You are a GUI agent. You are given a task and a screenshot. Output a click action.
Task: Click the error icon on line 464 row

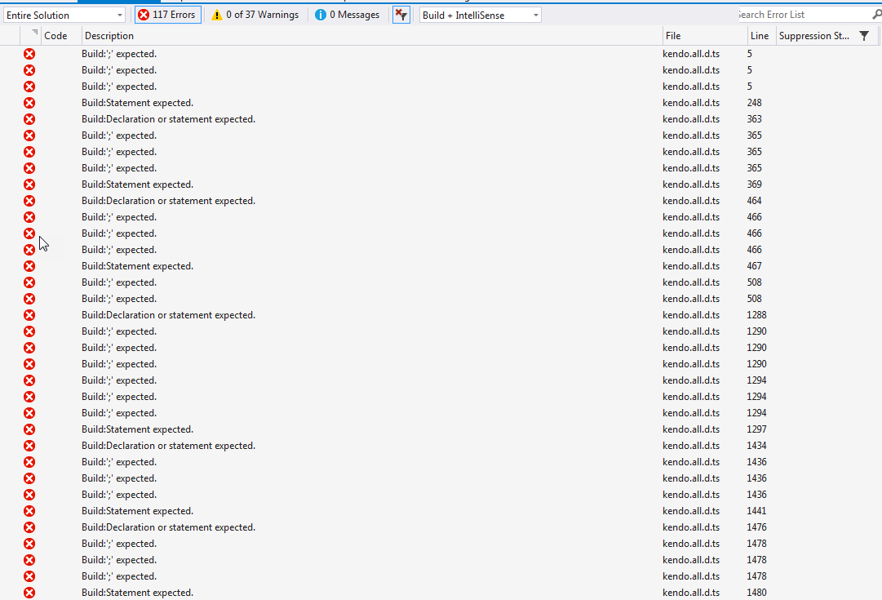(29, 201)
